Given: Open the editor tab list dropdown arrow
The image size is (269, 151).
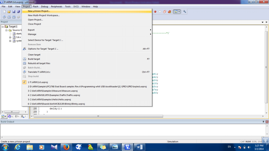Looking at the screenshot, I should click(x=262, y=22).
